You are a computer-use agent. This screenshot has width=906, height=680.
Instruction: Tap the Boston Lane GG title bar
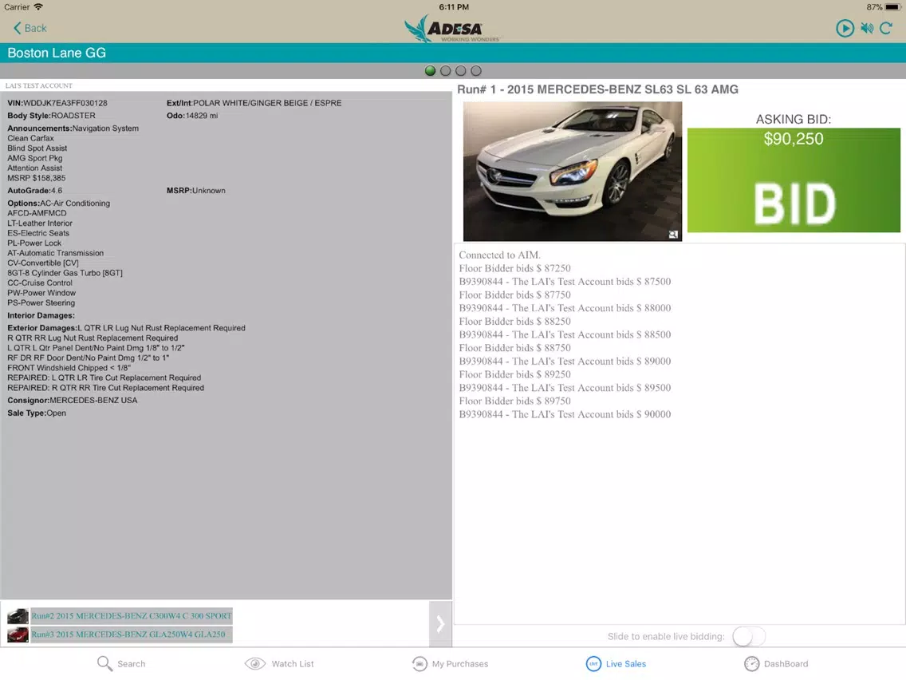click(x=453, y=53)
